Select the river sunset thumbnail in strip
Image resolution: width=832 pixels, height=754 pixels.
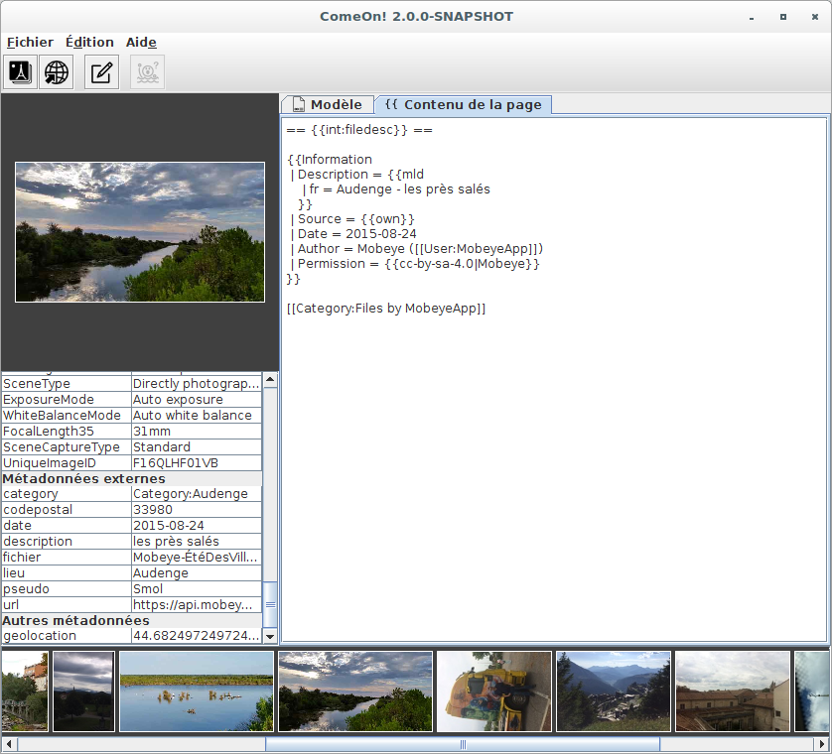[x=355, y=691]
